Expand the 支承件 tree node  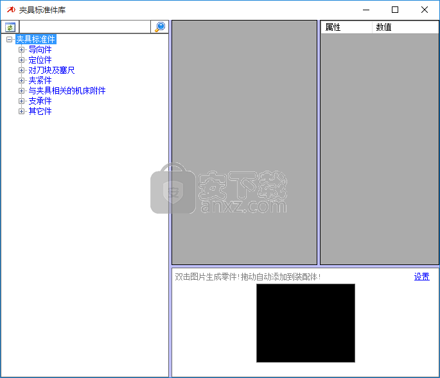(x=21, y=101)
